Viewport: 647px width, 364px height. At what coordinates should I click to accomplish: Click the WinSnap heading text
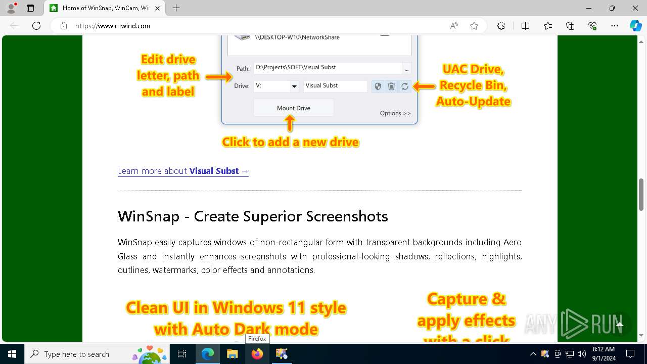(x=253, y=216)
